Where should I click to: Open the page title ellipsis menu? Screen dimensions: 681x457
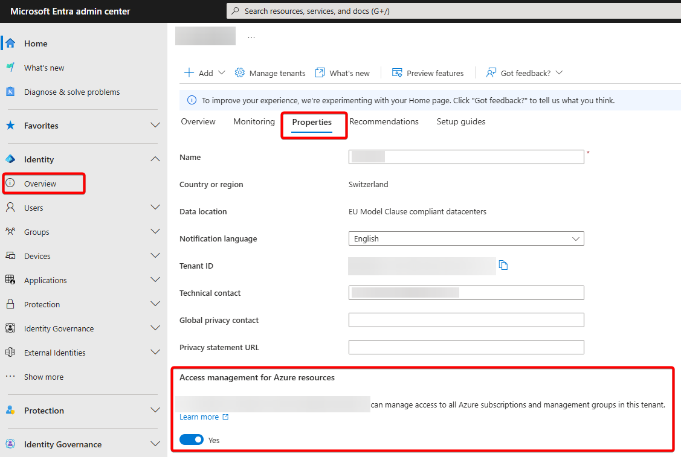coord(251,37)
